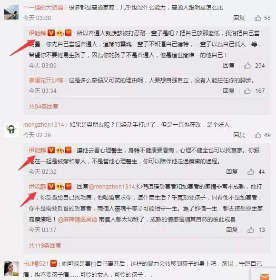The height and width of the screenshot is (280, 276).
Task: Like the 03:17 reply with 13 likes
Action: 251,230
